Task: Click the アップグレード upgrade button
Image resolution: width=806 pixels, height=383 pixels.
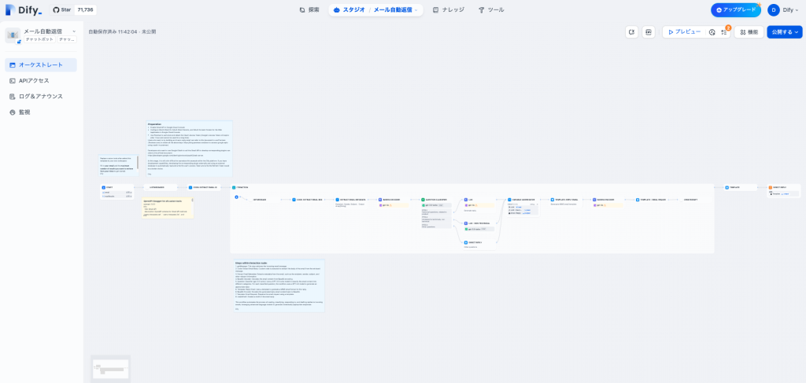Action: click(736, 9)
